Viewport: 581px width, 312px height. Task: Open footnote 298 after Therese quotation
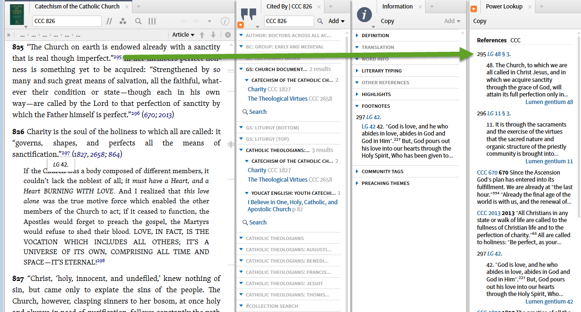(x=100, y=260)
